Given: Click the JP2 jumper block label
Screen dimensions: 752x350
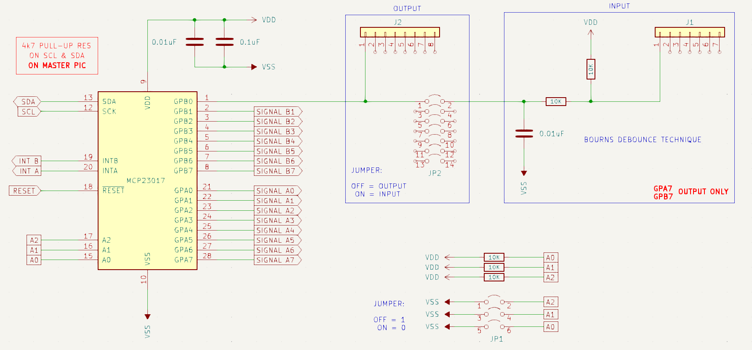Looking at the screenshot, I should click(x=435, y=173).
